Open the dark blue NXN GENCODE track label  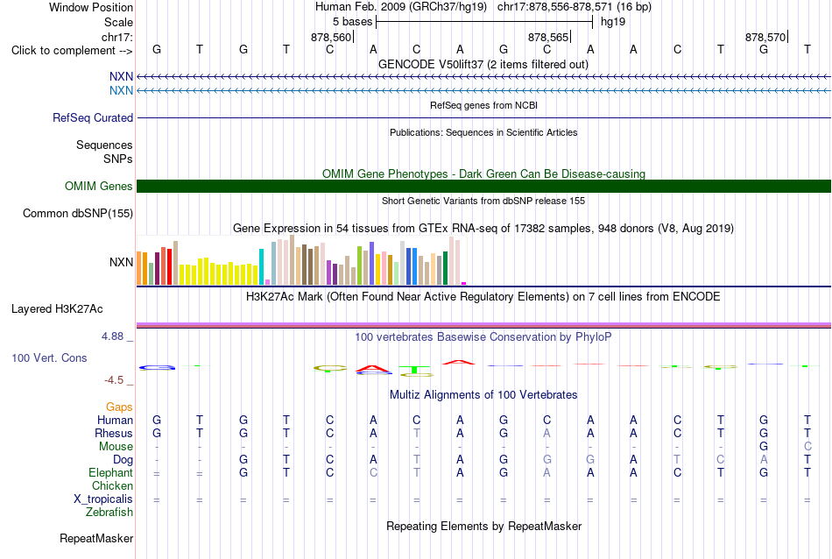tap(121, 77)
